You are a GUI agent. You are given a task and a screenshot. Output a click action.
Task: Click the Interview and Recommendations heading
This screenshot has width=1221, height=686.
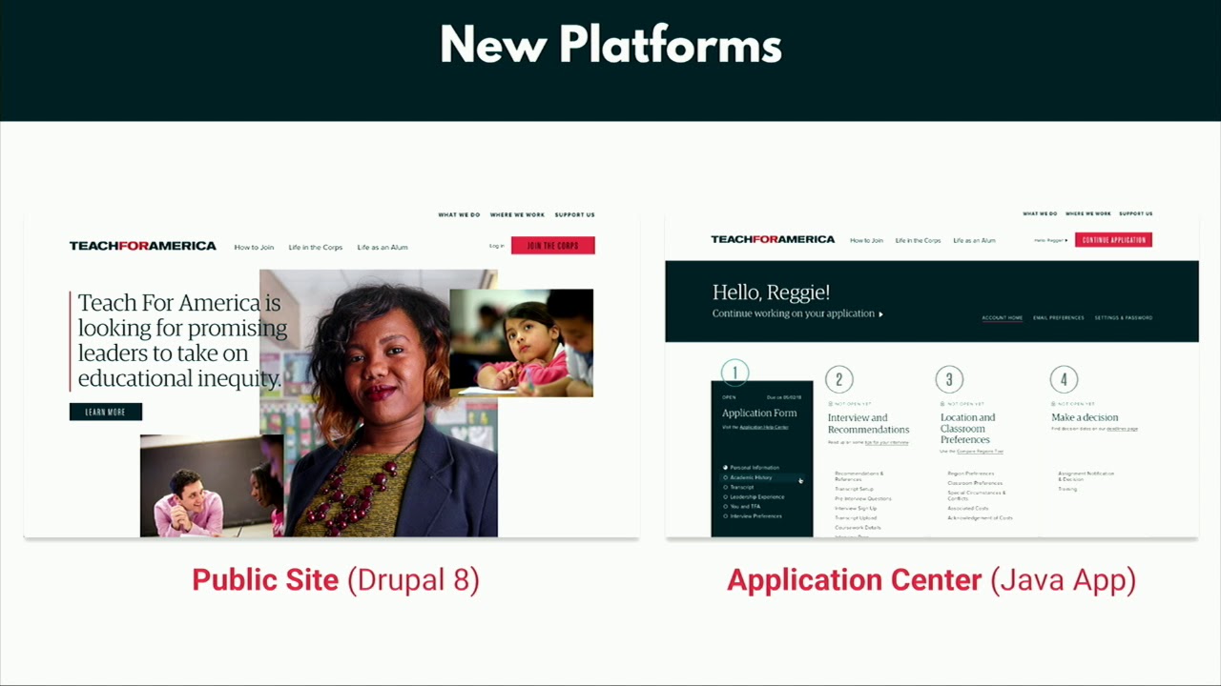[x=868, y=423]
